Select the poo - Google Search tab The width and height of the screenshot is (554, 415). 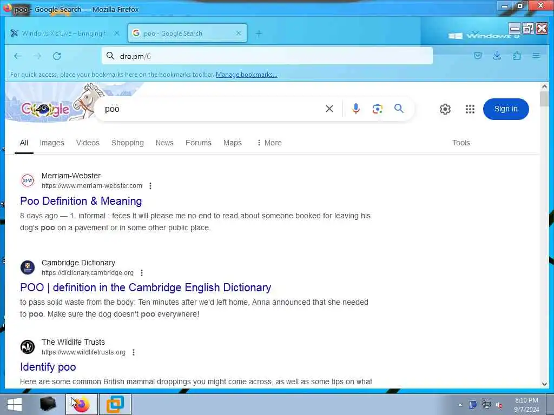coord(187,33)
